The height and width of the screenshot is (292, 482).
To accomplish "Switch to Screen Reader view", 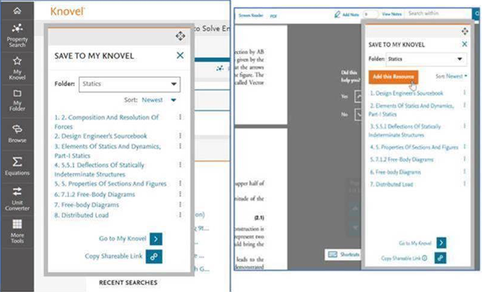I will 250,13.
